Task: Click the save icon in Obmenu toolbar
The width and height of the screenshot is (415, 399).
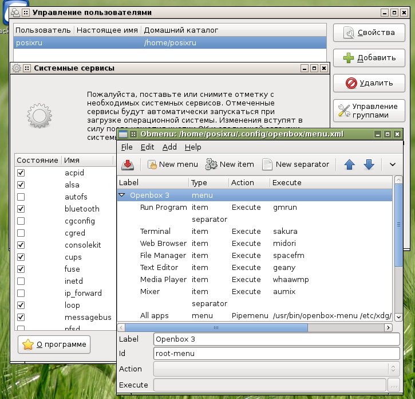Action: pyautogui.click(x=128, y=165)
